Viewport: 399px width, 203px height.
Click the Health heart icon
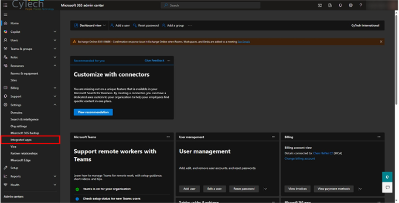tap(6, 185)
